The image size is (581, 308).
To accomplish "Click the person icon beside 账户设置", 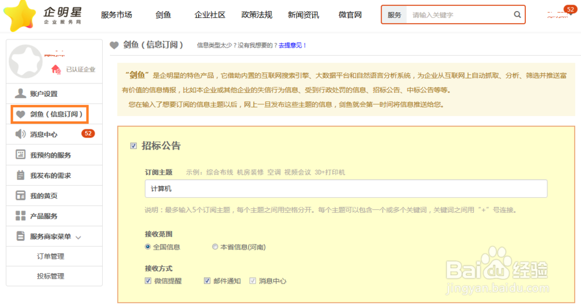I will [x=20, y=93].
